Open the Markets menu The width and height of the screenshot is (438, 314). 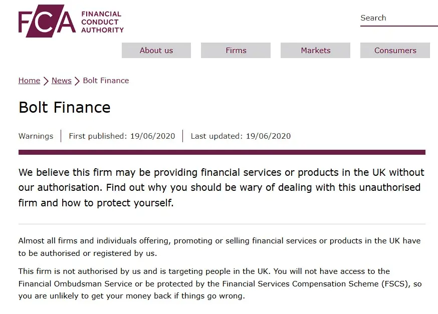(315, 50)
